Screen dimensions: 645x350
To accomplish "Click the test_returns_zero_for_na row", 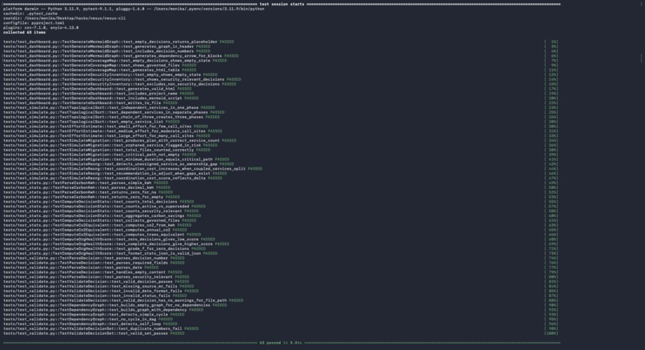I will coord(88,192).
